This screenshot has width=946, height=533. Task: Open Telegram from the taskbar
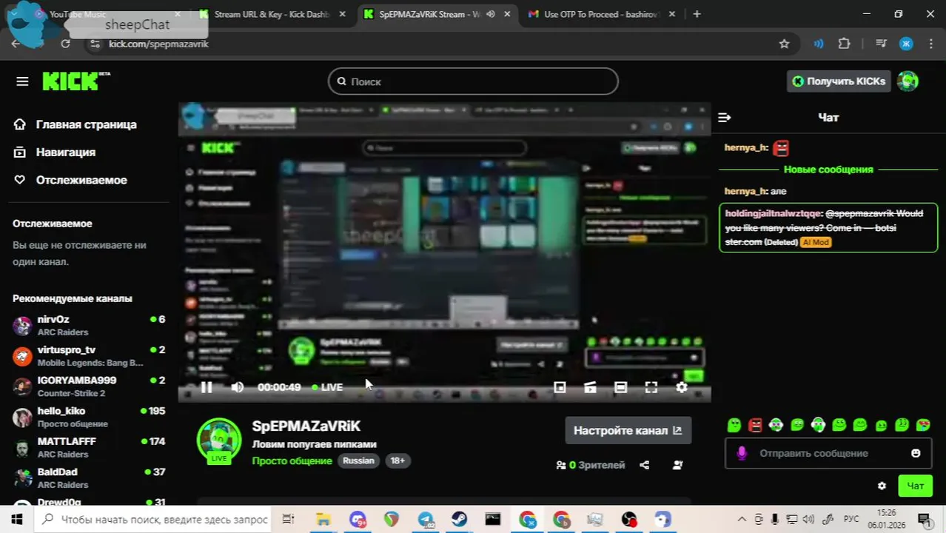click(426, 520)
